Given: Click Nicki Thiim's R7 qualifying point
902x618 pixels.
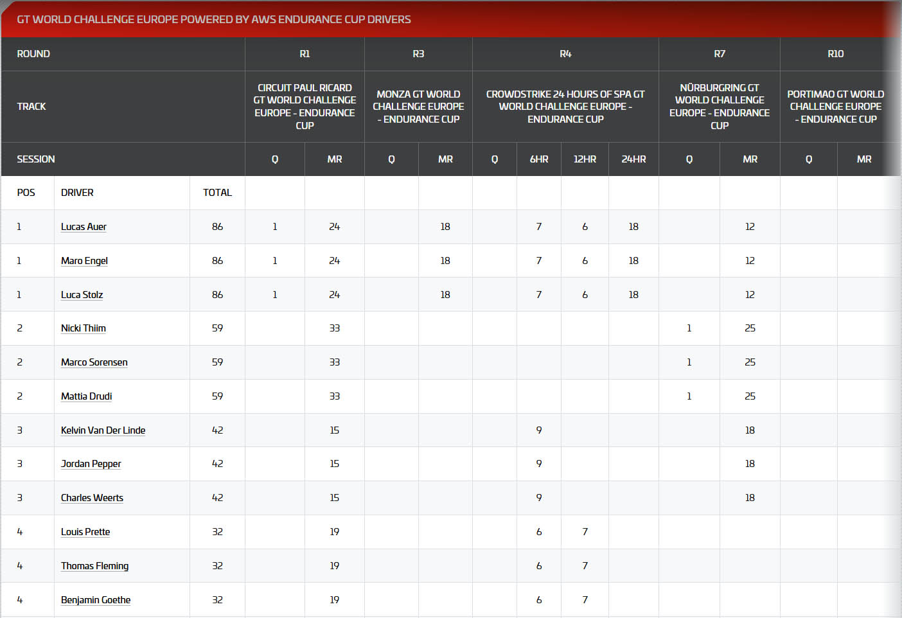Looking at the screenshot, I should tap(689, 328).
